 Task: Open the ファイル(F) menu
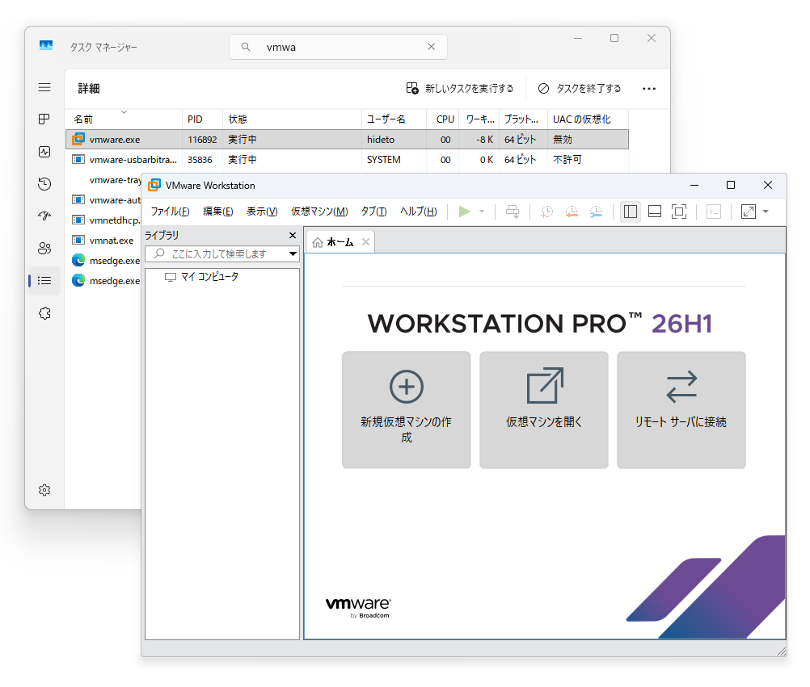coord(170,212)
